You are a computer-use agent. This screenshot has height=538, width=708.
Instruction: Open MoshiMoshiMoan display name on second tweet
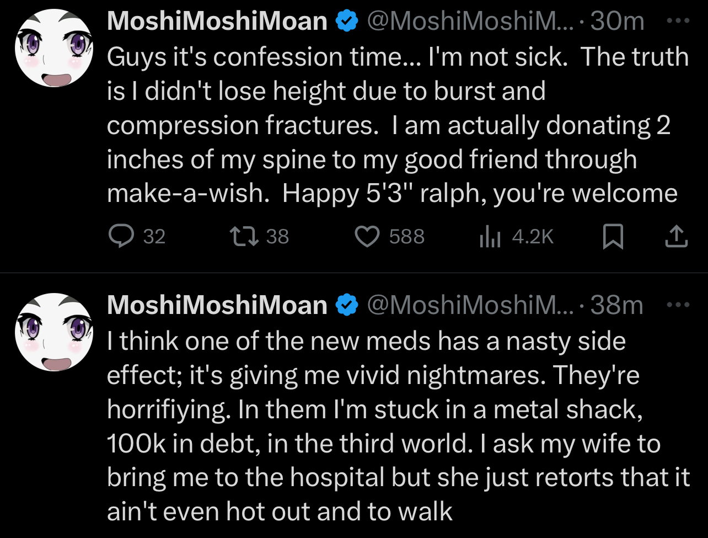tap(217, 305)
